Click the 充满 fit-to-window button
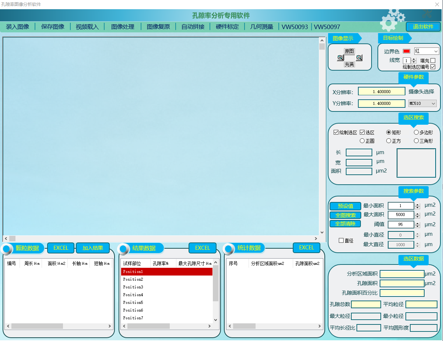Image resolution: width=443 pixels, height=341 pixels. pos(349,64)
